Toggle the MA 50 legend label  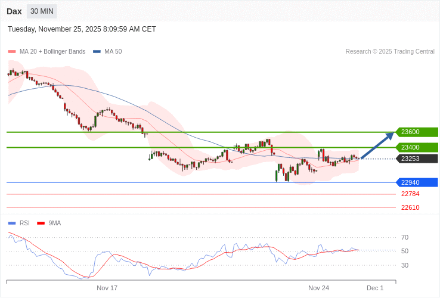pos(113,52)
